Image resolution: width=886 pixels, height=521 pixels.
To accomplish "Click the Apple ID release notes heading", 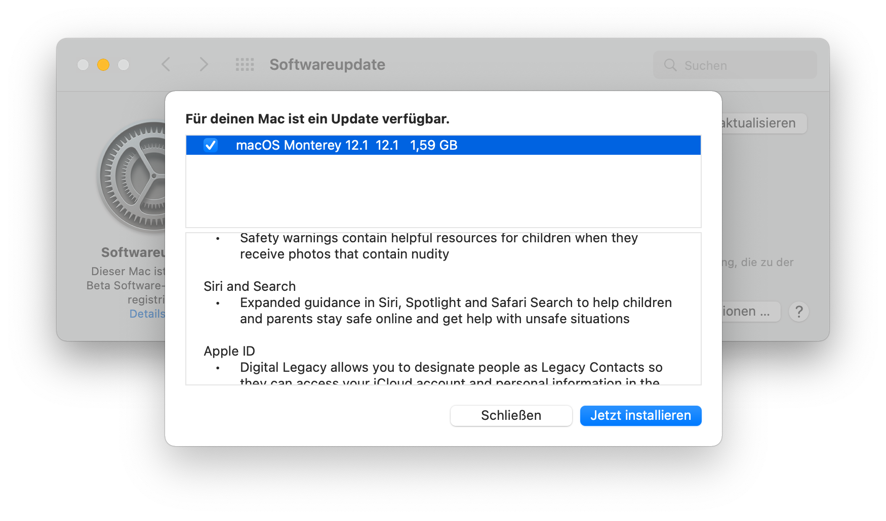I will [x=229, y=351].
